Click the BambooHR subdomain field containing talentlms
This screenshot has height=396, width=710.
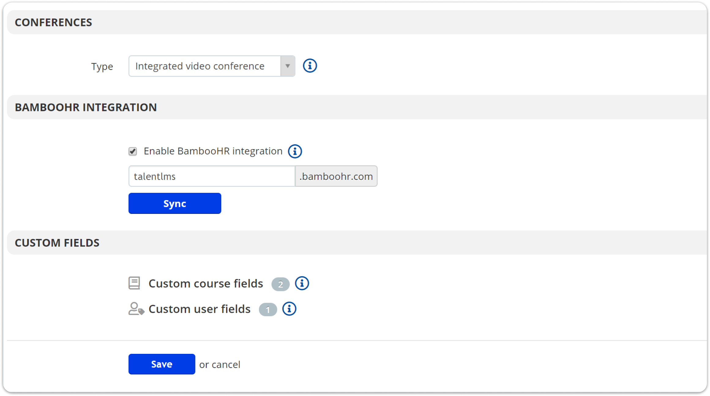click(x=212, y=176)
